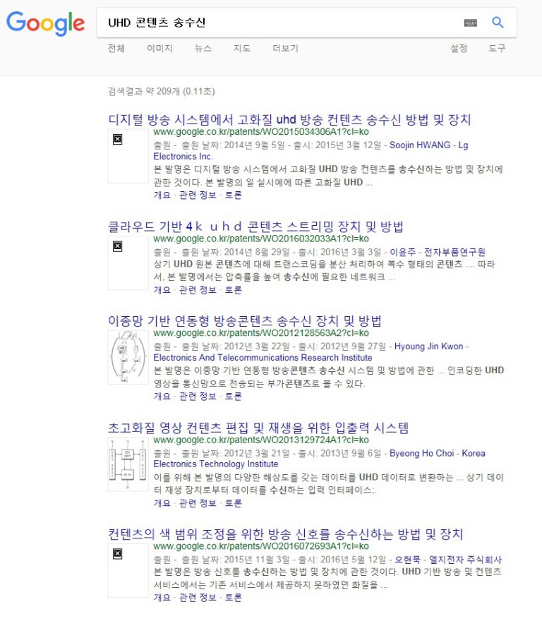Switch to the 이미지 tab
The image size is (542, 621).
(x=159, y=48)
